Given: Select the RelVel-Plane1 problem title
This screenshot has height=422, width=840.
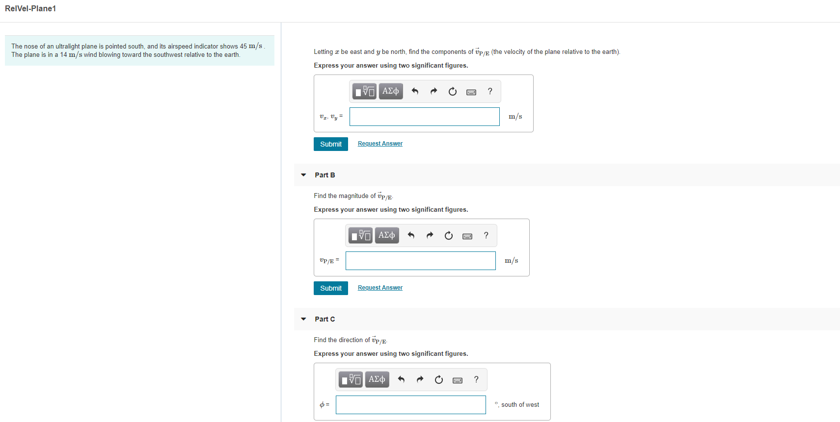Looking at the screenshot, I should pos(30,9).
